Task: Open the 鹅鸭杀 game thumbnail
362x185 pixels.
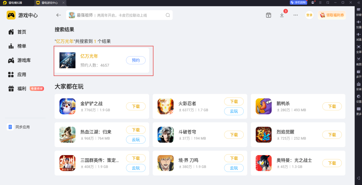Action: [264, 106]
